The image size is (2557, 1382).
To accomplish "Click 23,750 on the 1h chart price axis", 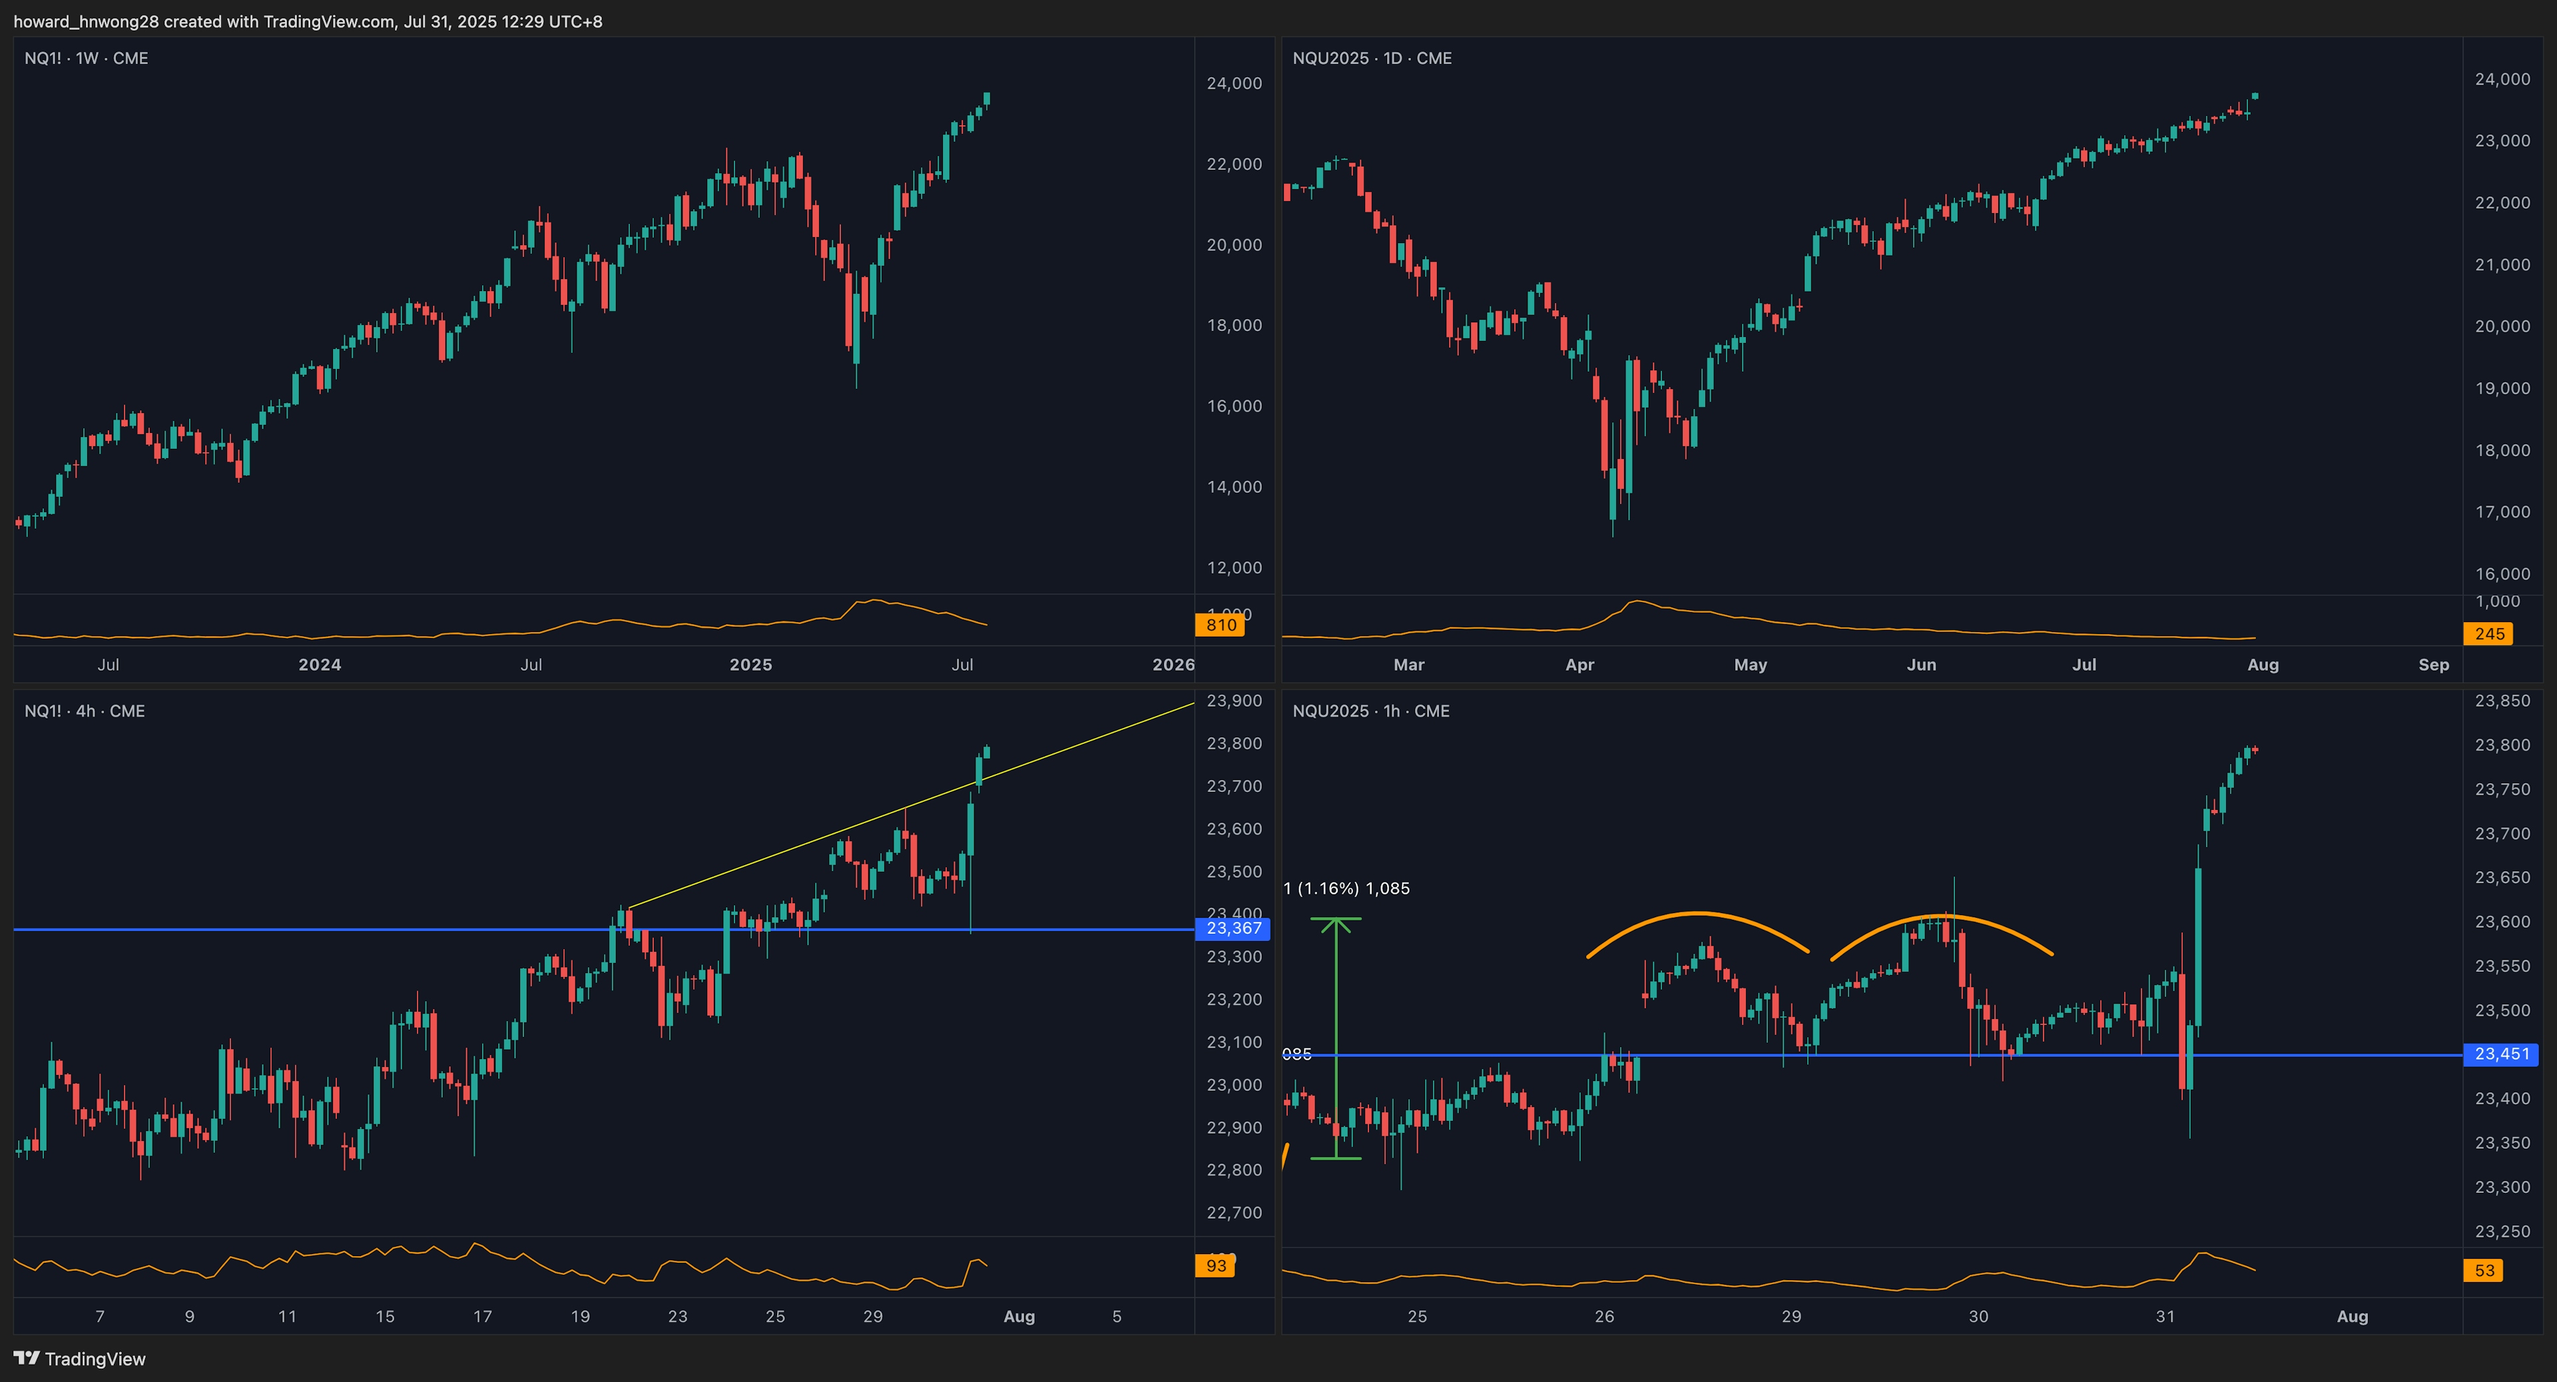I will [x=2502, y=789].
